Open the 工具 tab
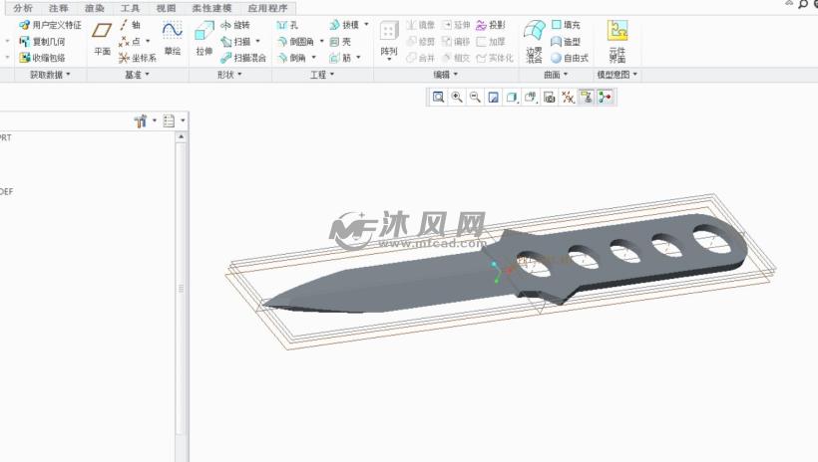Image resolution: width=818 pixels, height=462 pixels. (130, 8)
